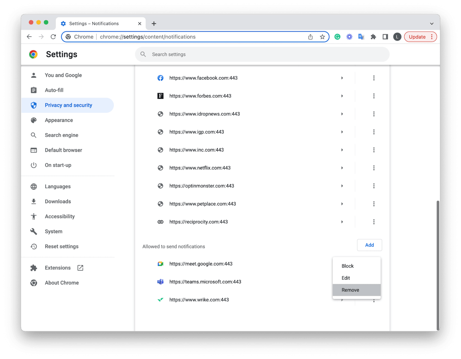Click the bookmark star in the address bar
The width and height of the screenshot is (461, 359).
point(322,36)
